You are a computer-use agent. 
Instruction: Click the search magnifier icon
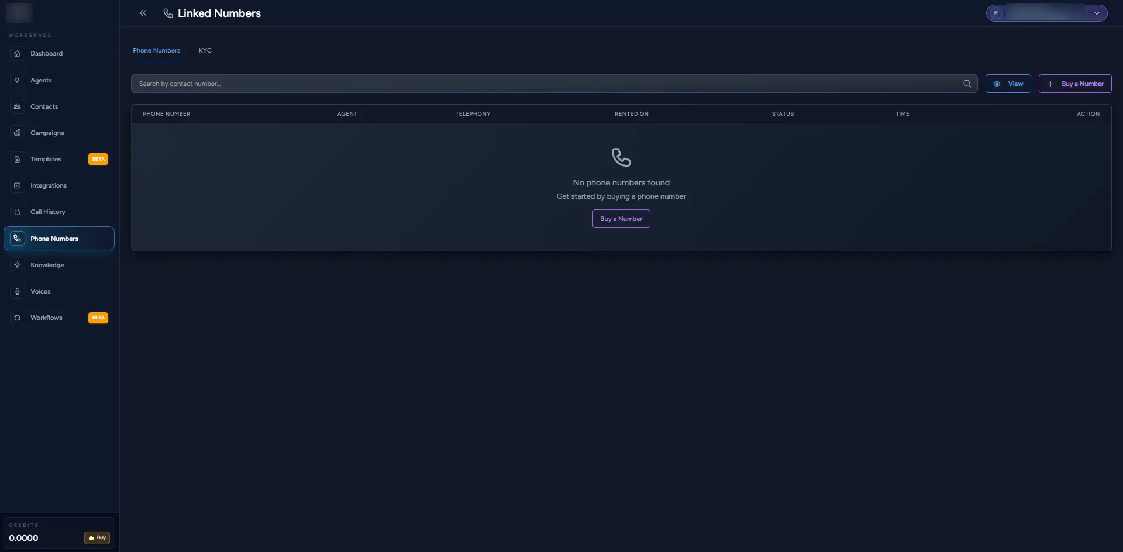[x=967, y=84]
